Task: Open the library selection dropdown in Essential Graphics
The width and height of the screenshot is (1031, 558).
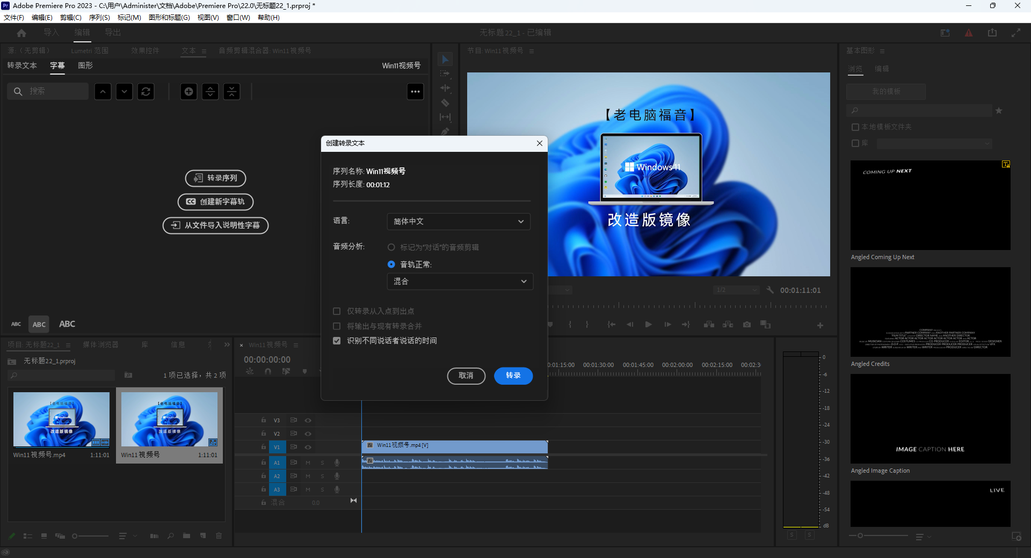Action: [x=934, y=143]
